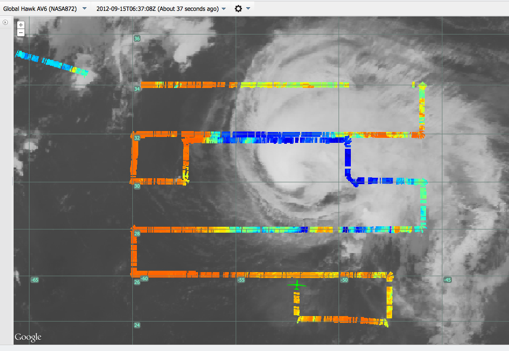The image size is (509, 351).
Task: Click the latitude 24 grid label
Action: [137, 325]
